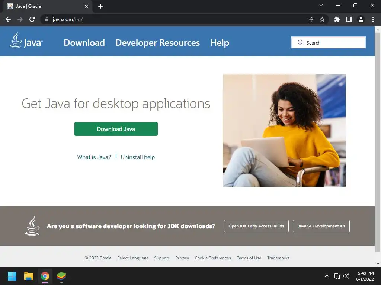Screen dimensions: 381x285
Task: Click Java SE Development Kit button
Action: [321, 226]
